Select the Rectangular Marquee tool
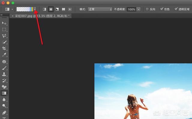This screenshot has height=119, width=192. pyautogui.click(x=4, y=29)
